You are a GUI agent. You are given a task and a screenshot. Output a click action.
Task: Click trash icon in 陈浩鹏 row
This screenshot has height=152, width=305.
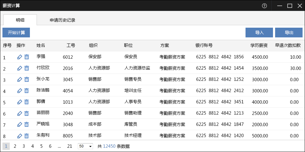(27, 91)
